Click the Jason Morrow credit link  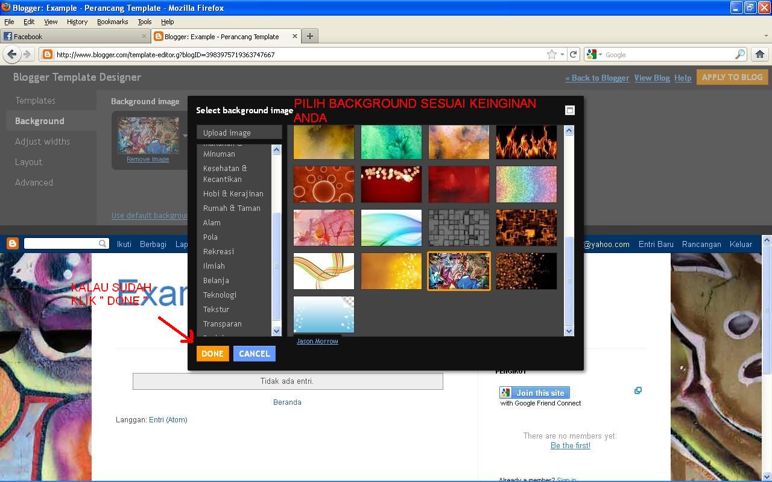coord(317,341)
